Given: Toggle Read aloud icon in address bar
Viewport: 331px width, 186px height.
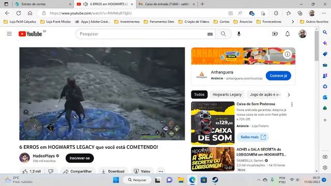Looking at the screenshot, I should pyautogui.click(x=240, y=13).
